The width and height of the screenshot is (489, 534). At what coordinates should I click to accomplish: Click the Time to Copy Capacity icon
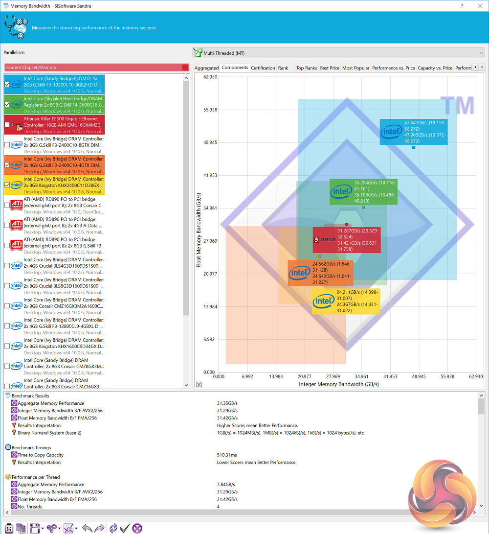click(x=14, y=455)
